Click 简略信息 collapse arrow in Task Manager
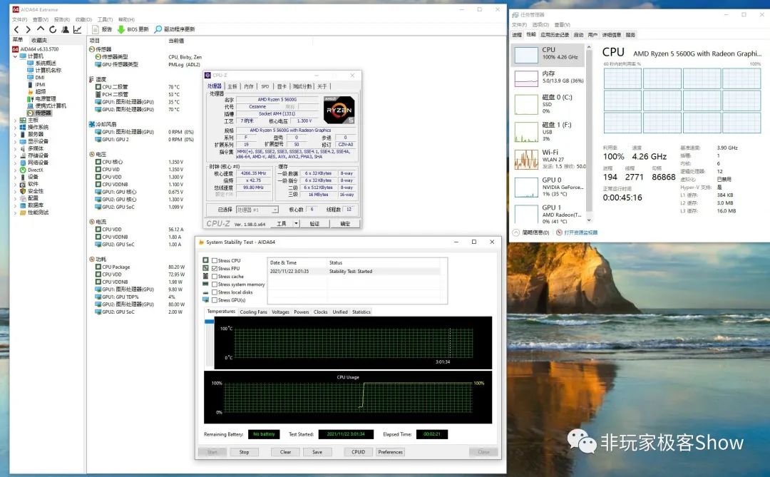 516,232
